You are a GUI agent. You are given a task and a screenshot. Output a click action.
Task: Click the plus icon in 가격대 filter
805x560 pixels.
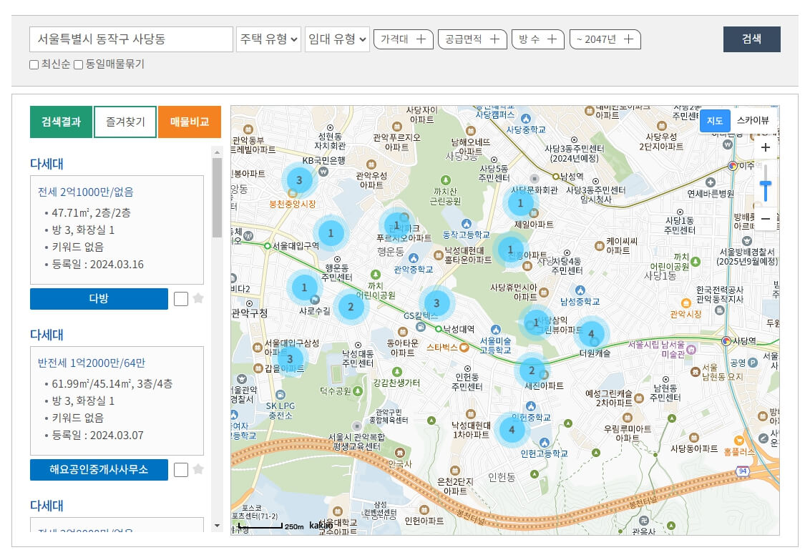click(421, 39)
